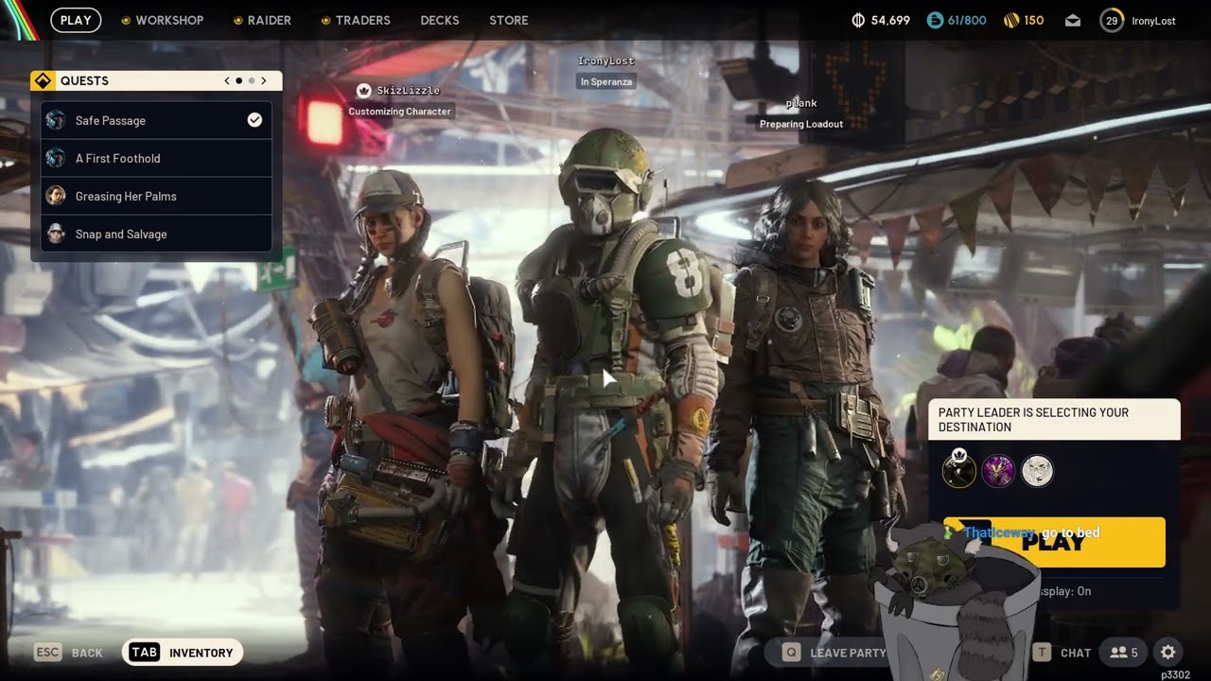The height and width of the screenshot is (681, 1211).
Task: Click the party leader selecting destination banner
Action: pos(1054,420)
